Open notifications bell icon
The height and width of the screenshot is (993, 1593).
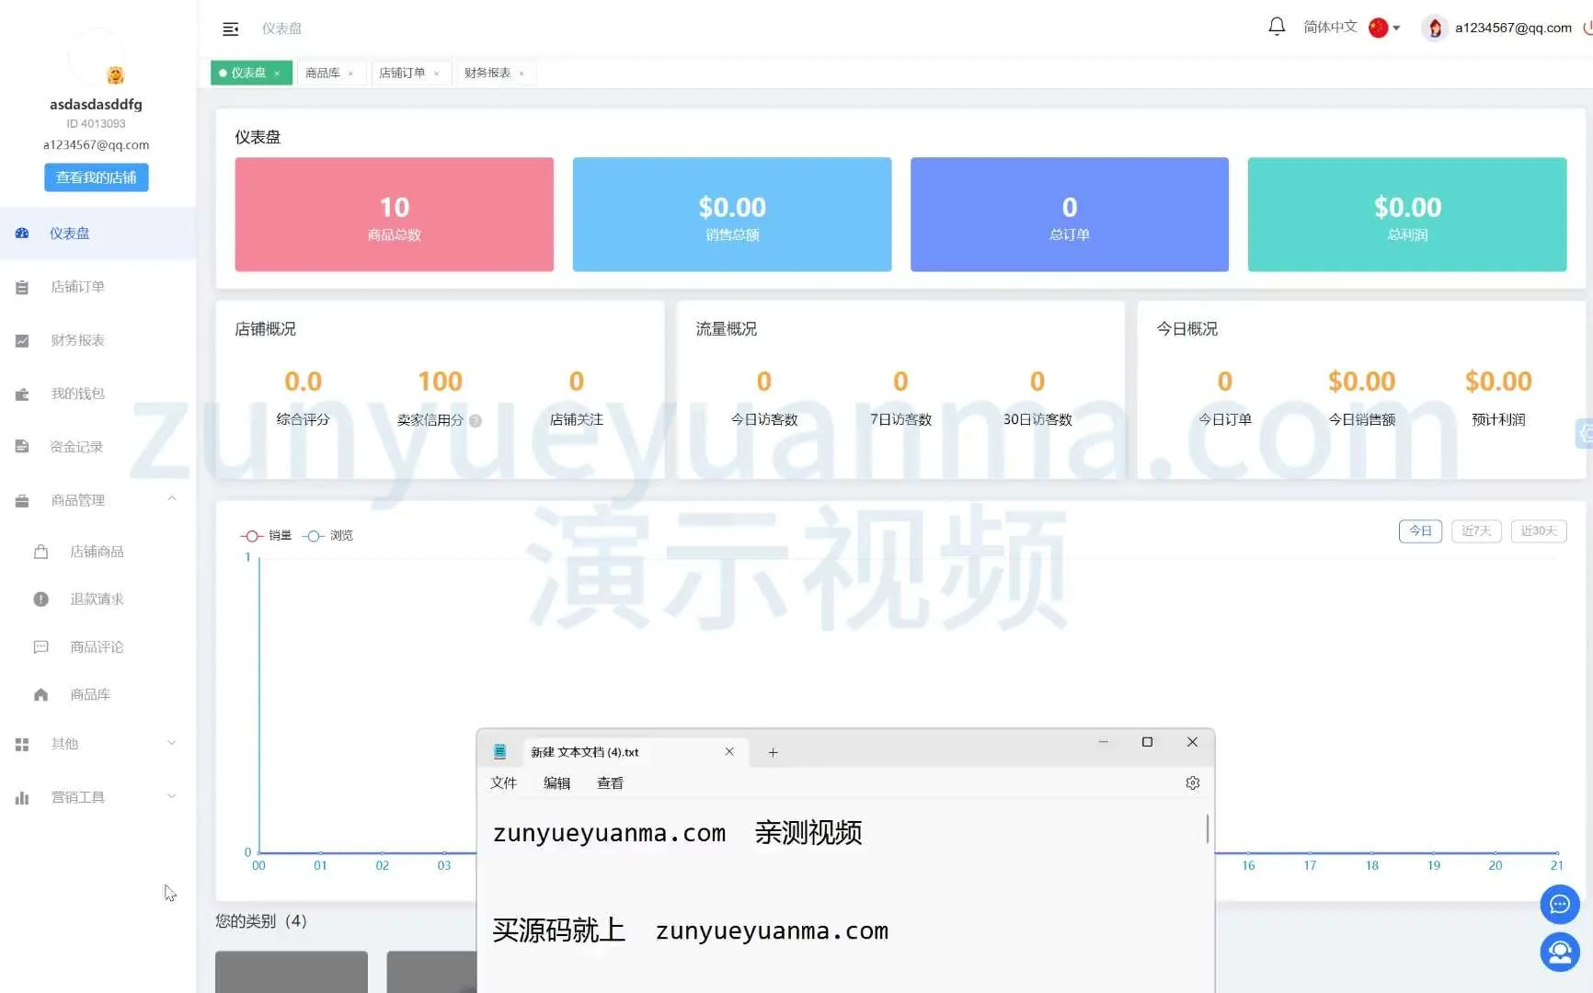pyautogui.click(x=1276, y=27)
